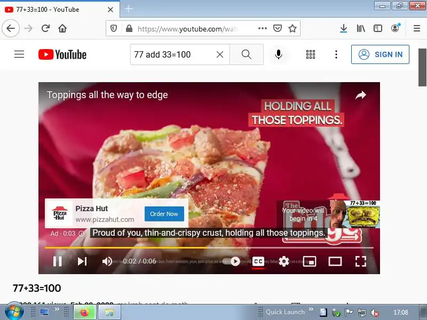Save the page to Pocket
The width and height of the screenshot is (427, 320).
pos(278,28)
